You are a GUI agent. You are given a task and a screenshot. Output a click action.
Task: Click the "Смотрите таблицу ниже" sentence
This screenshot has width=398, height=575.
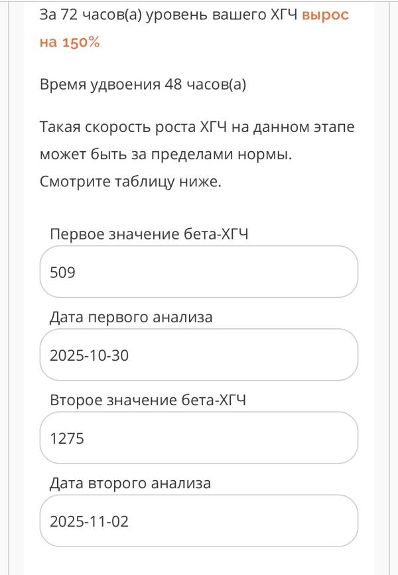tap(130, 181)
